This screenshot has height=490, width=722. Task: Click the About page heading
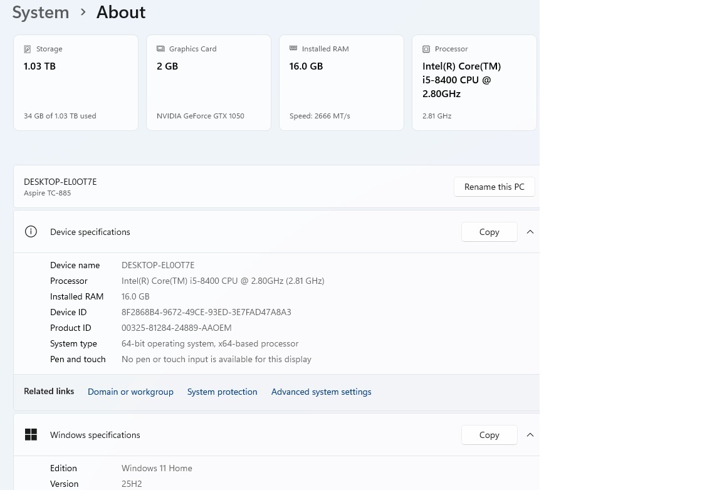pyautogui.click(x=120, y=12)
